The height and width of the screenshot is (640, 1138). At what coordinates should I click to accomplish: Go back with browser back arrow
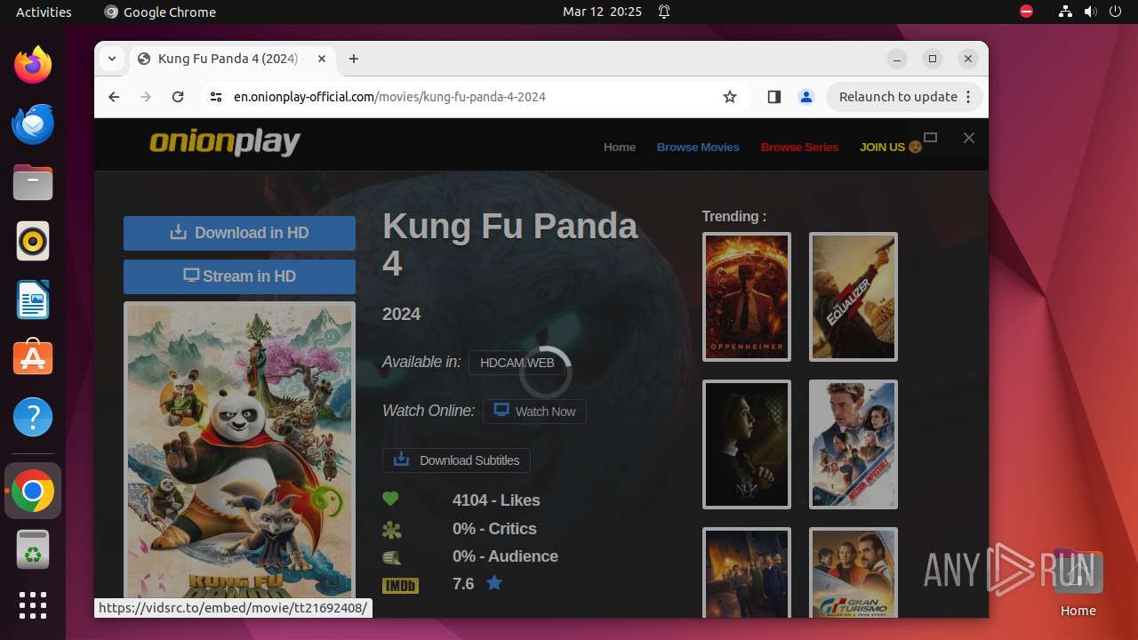(114, 97)
